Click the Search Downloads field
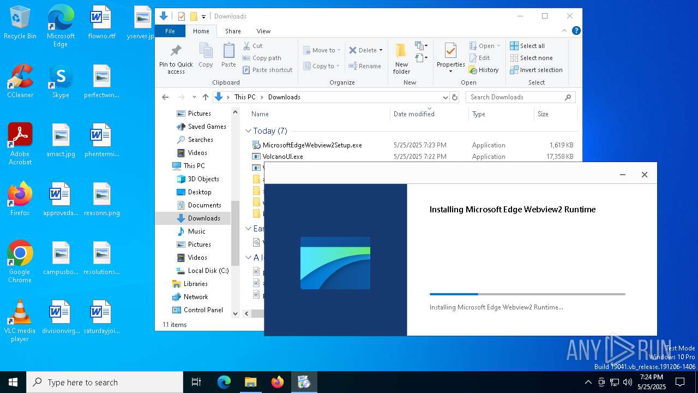The image size is (698, 393). 521,97
